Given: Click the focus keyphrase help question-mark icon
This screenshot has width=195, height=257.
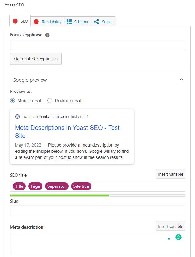Looking at the screenshot, I should [47, 35].
